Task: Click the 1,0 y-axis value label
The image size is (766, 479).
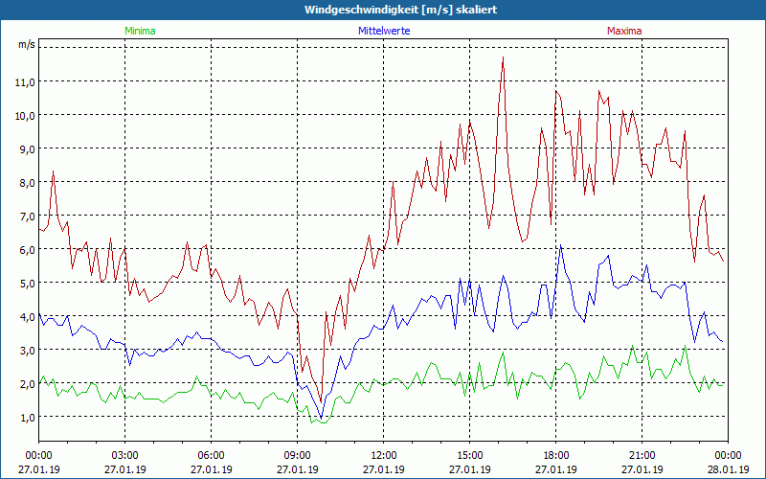Action: (x=25, y=417)
